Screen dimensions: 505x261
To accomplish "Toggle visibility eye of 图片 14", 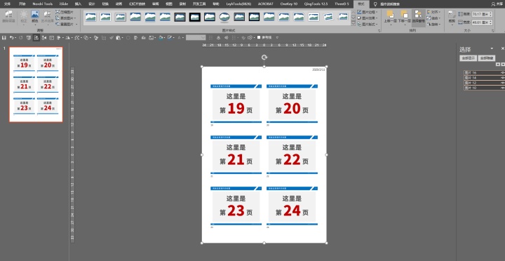I will pyautogui.click(x=502, y=78).
